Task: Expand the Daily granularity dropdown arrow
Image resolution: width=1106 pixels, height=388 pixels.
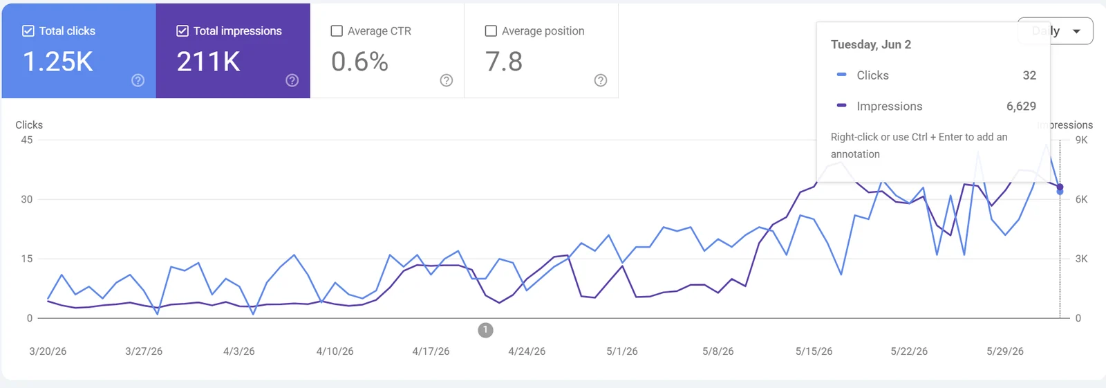Action: 1076,31
